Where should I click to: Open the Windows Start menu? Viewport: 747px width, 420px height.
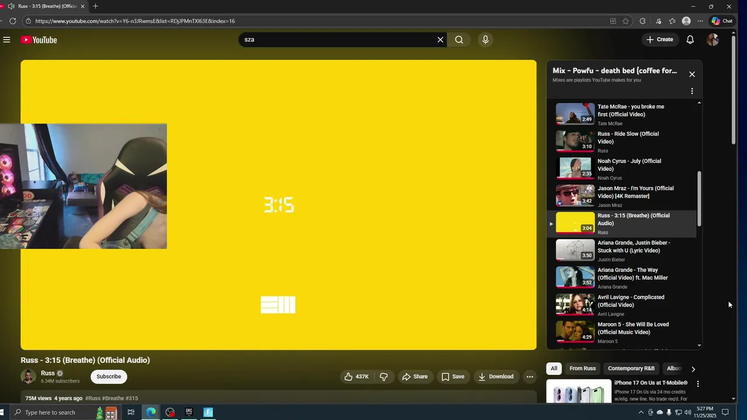(2, 412)
